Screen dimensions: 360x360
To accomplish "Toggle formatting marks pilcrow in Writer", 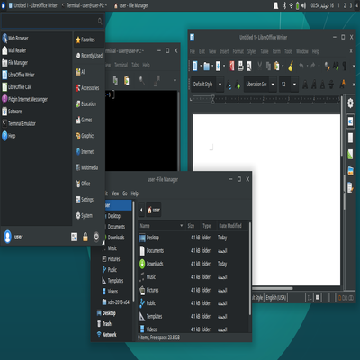I will (345, 66).
